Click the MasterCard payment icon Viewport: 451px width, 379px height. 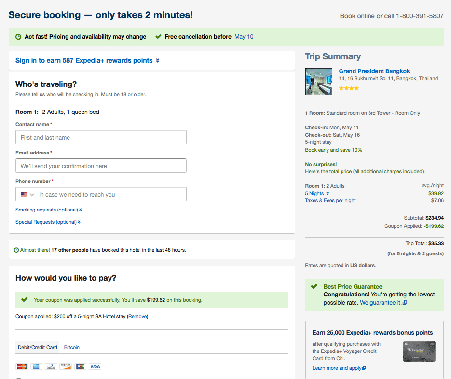click(x=22, y=366)
